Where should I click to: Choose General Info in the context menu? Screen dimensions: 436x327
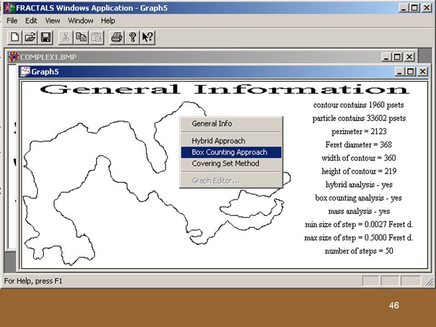click(x=231, y=124)
